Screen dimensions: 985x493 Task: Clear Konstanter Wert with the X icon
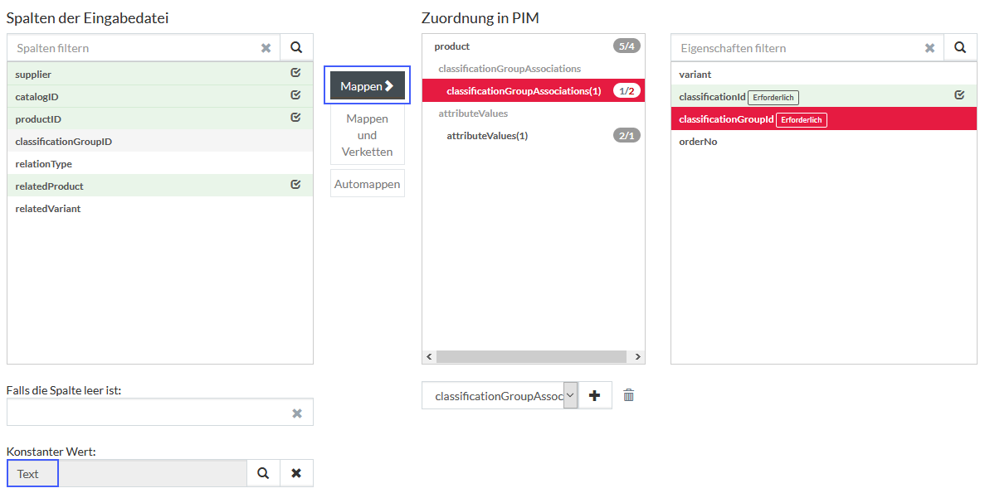296,473
